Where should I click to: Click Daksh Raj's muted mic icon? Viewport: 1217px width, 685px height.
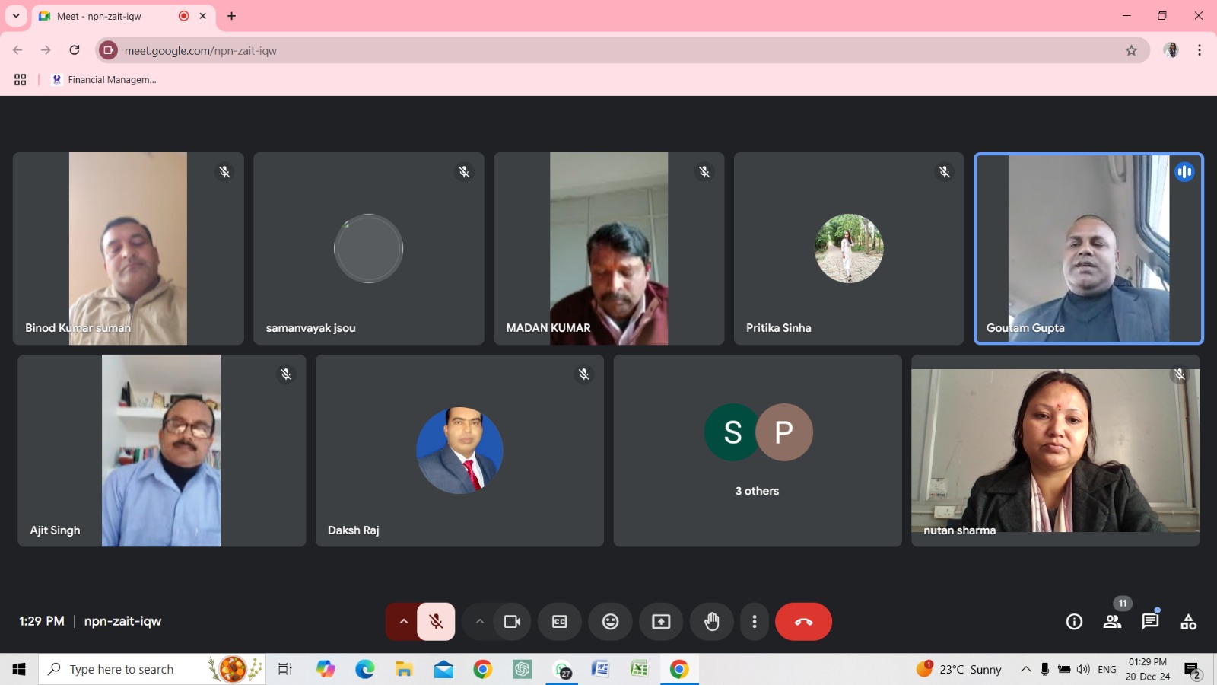pyautogui.click(x=584, y=374)
